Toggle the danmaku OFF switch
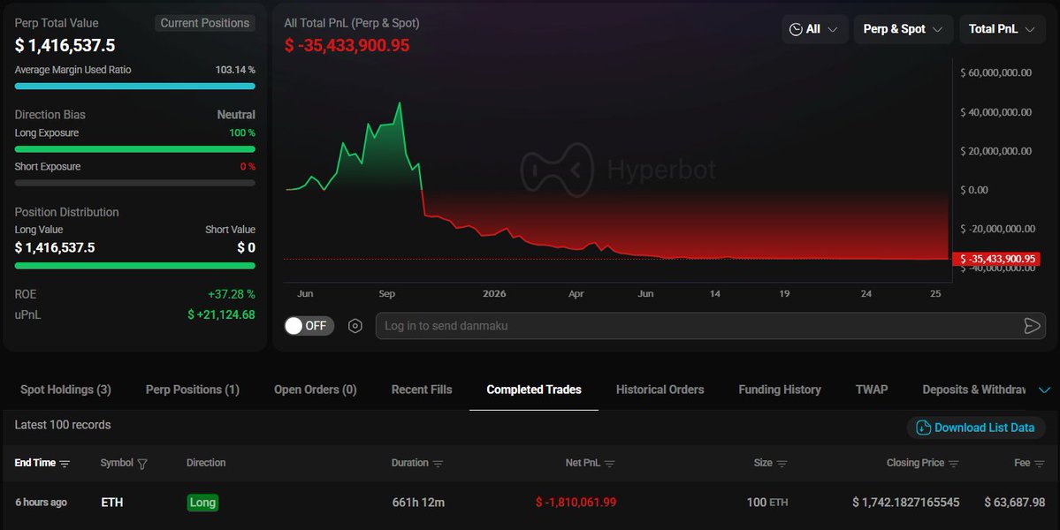This screenshot has width=1060, height=530. (x=309, y=326)
